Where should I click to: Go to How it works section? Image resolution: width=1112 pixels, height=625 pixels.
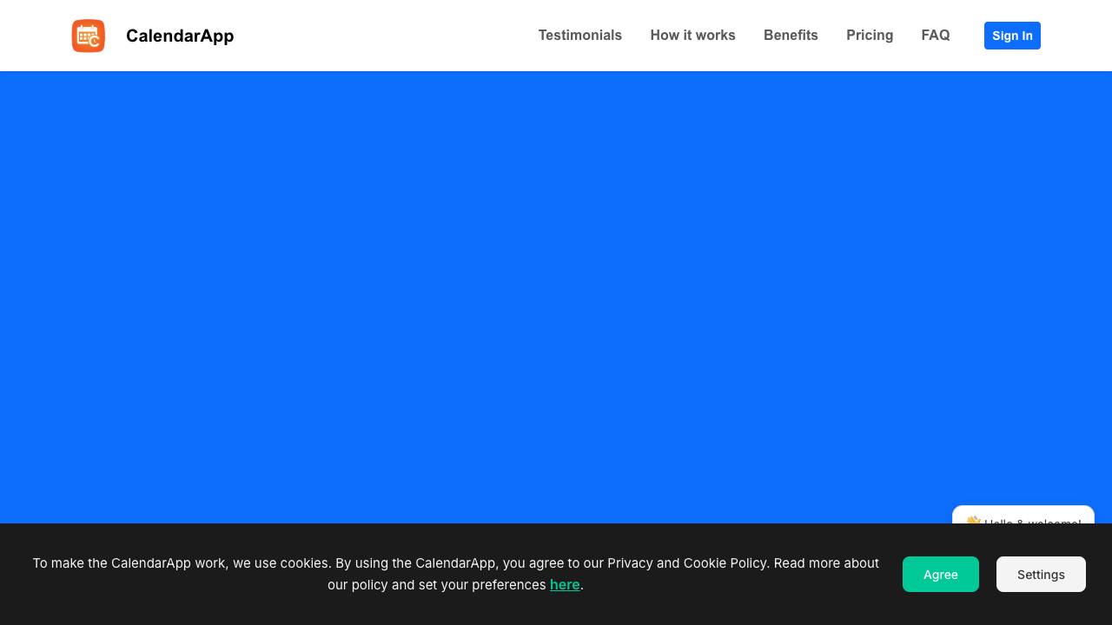click(x=692, y=36)
